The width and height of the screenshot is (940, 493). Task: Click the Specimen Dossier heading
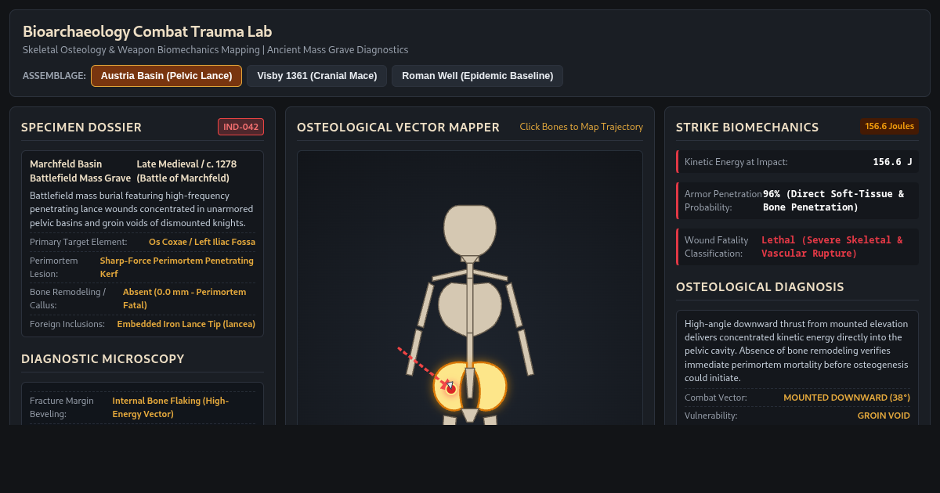click(81, 127)
